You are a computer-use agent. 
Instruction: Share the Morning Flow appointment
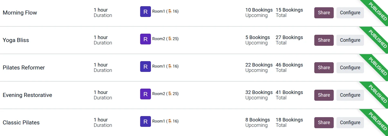pos(324,13)
